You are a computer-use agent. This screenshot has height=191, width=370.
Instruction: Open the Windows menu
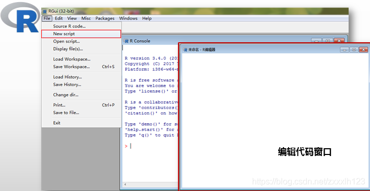tap(128, 18)
